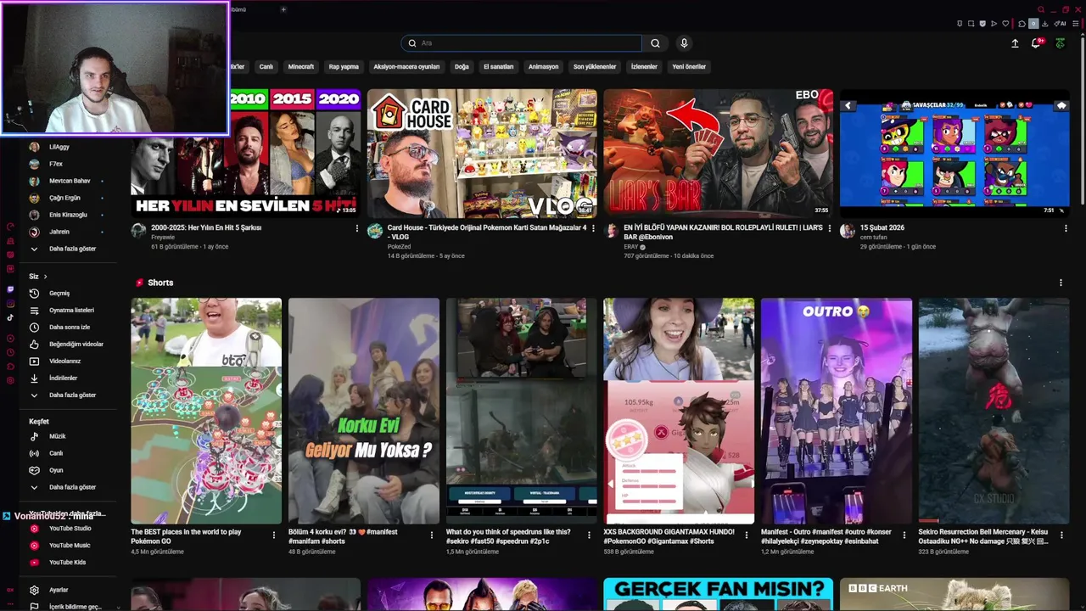Open the Card House Vlog thumbnail

click(482, 153)
